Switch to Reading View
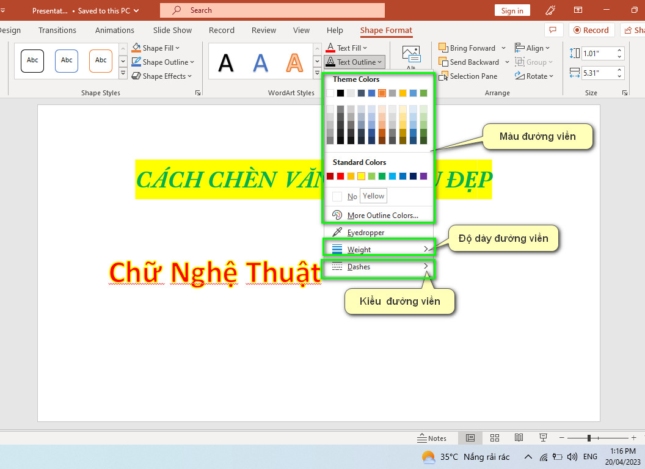The image size is (645, 469). (x=519, y=438)
